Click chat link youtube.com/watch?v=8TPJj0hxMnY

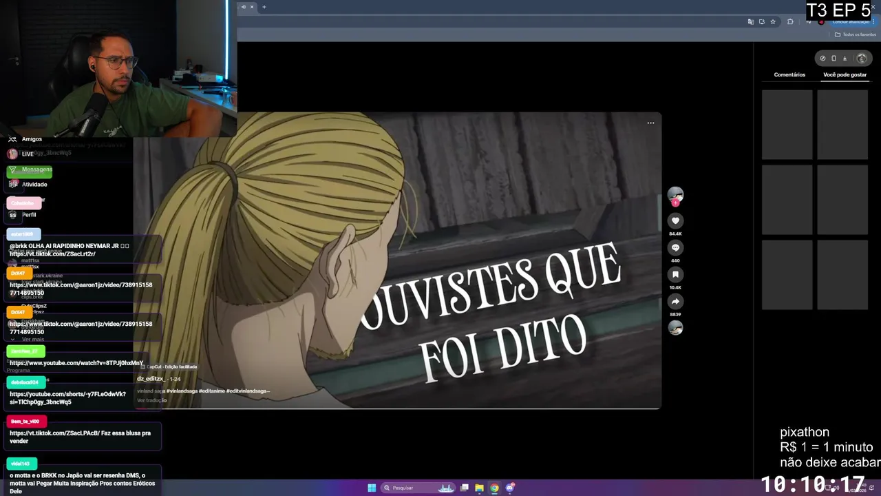(x=76, y=363)
